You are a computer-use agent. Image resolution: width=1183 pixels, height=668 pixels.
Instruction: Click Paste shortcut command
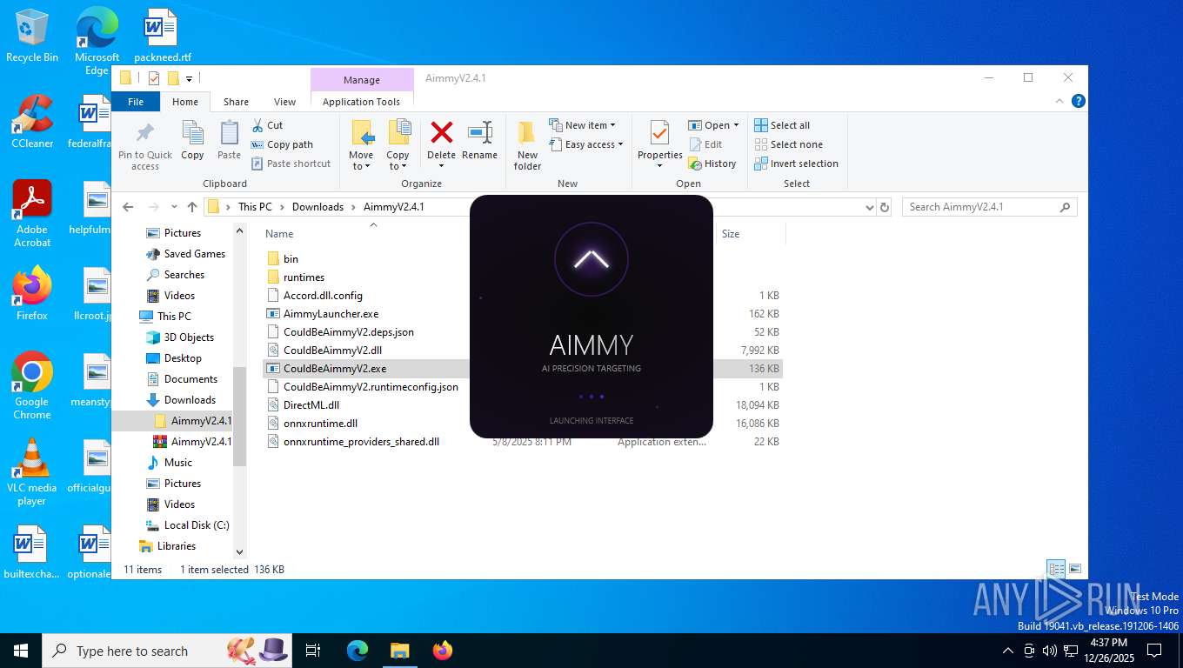pos(291,164)
